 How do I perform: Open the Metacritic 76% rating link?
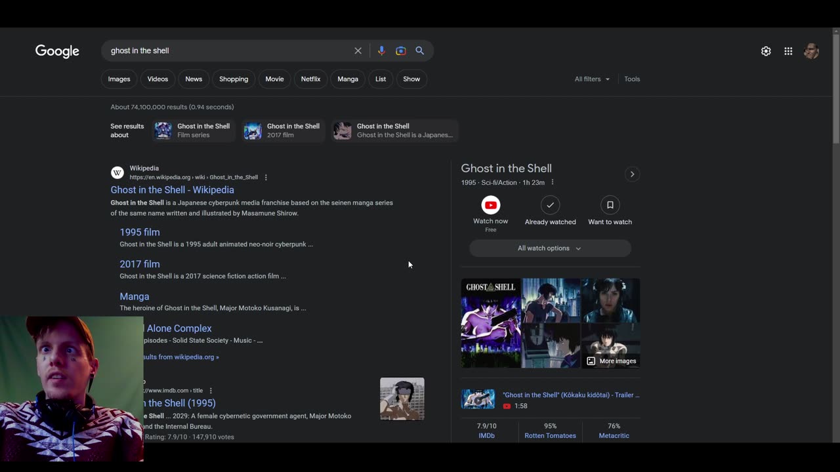tap(614, 431)
